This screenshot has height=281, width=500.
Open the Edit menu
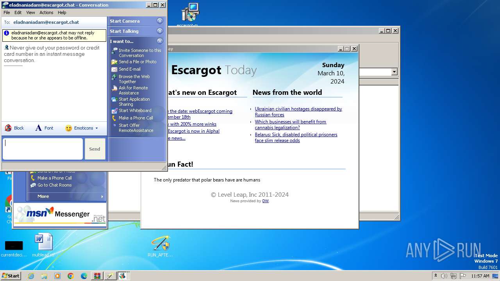coord(18,12)
